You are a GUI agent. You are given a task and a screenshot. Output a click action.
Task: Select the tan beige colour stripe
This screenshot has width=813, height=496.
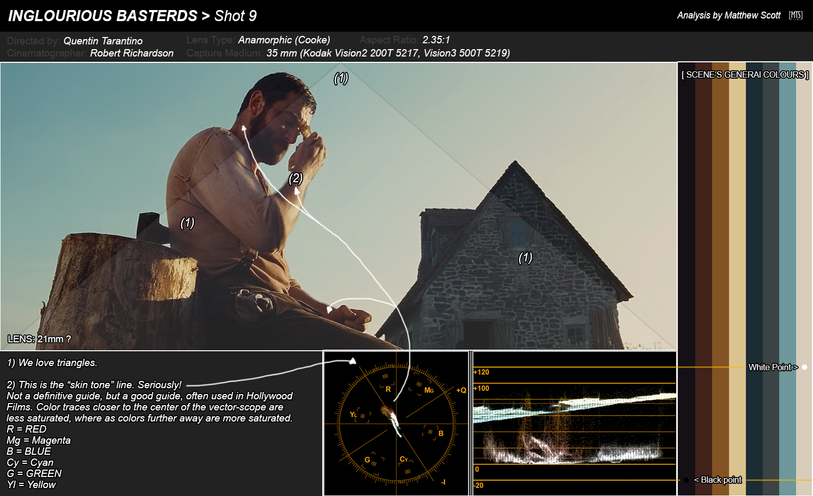pyautogui.click(x=737, y=279)
